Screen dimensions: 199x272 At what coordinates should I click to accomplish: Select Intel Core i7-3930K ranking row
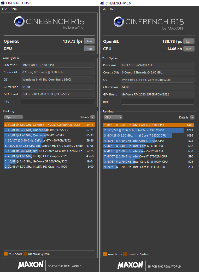click(149, 135)
